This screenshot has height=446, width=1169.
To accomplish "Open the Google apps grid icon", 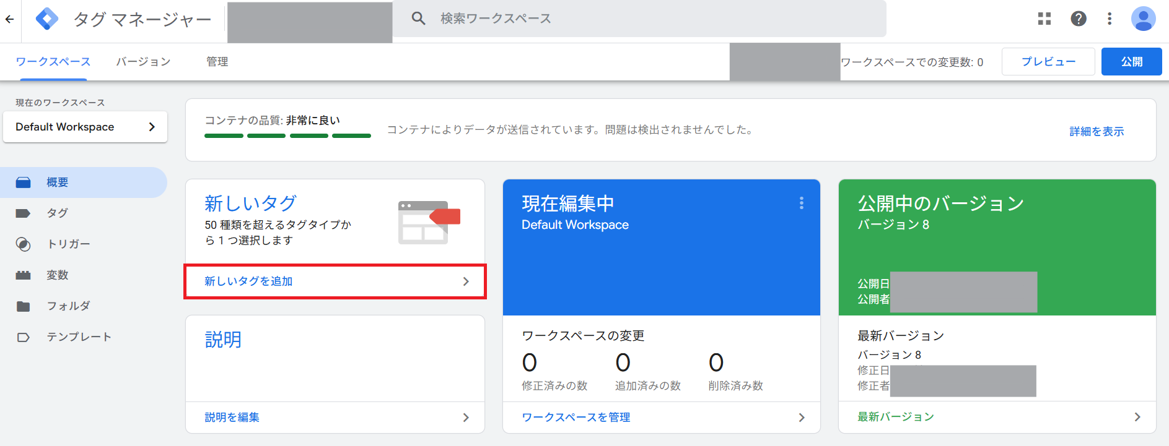I will coord(1044,19).
